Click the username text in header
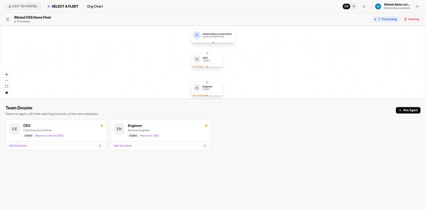The width and height of the screenshot is (426, 210). pyautogui.click(x=397, y=5)
